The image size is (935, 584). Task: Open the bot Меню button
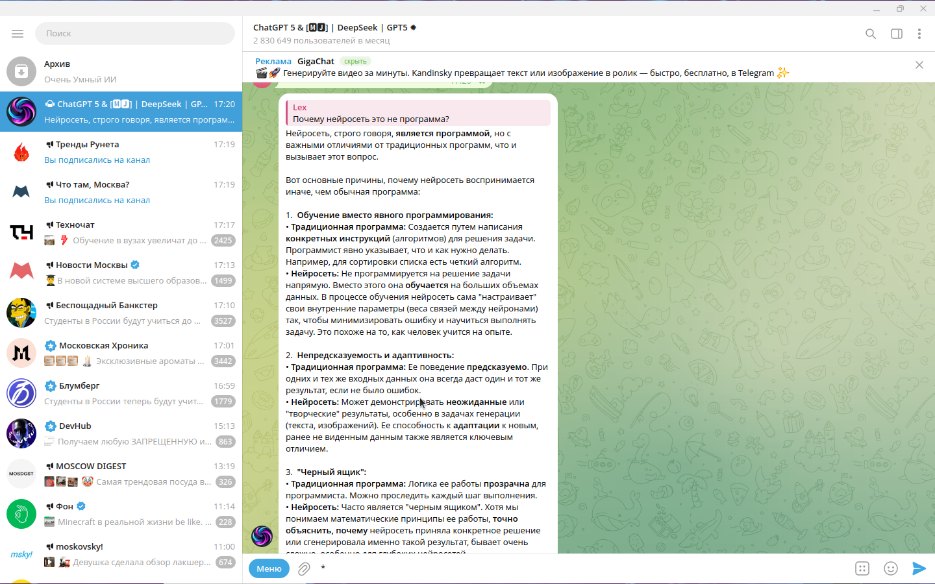269,568
